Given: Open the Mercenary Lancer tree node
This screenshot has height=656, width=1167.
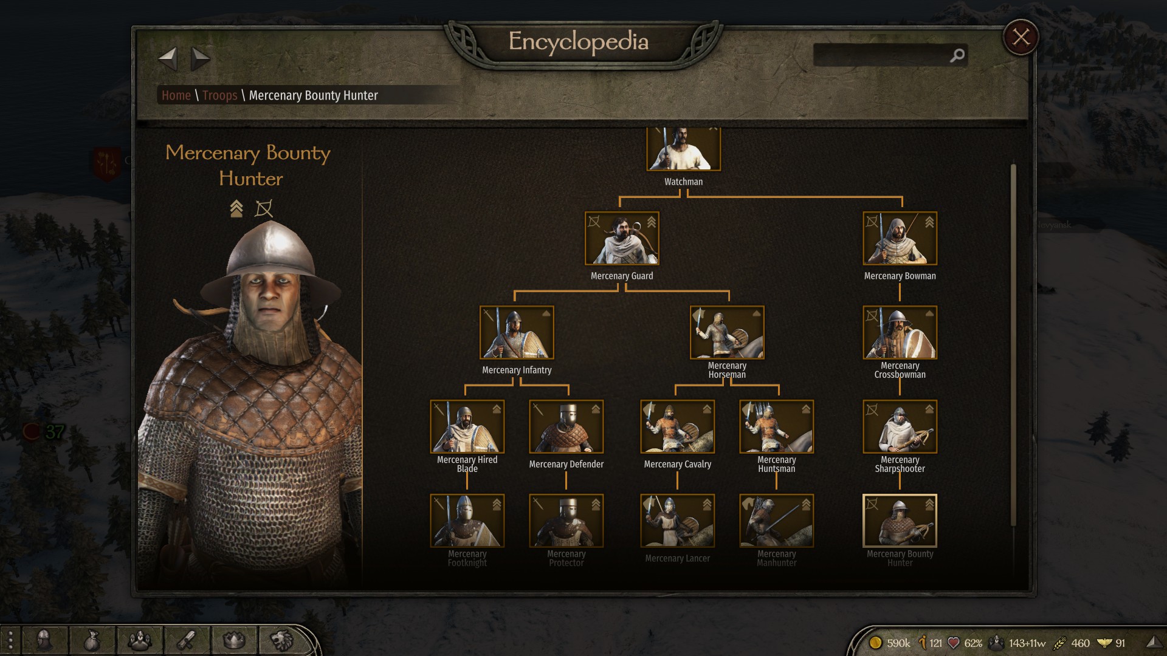Looking at the screenshot, I should click(678, 521).
